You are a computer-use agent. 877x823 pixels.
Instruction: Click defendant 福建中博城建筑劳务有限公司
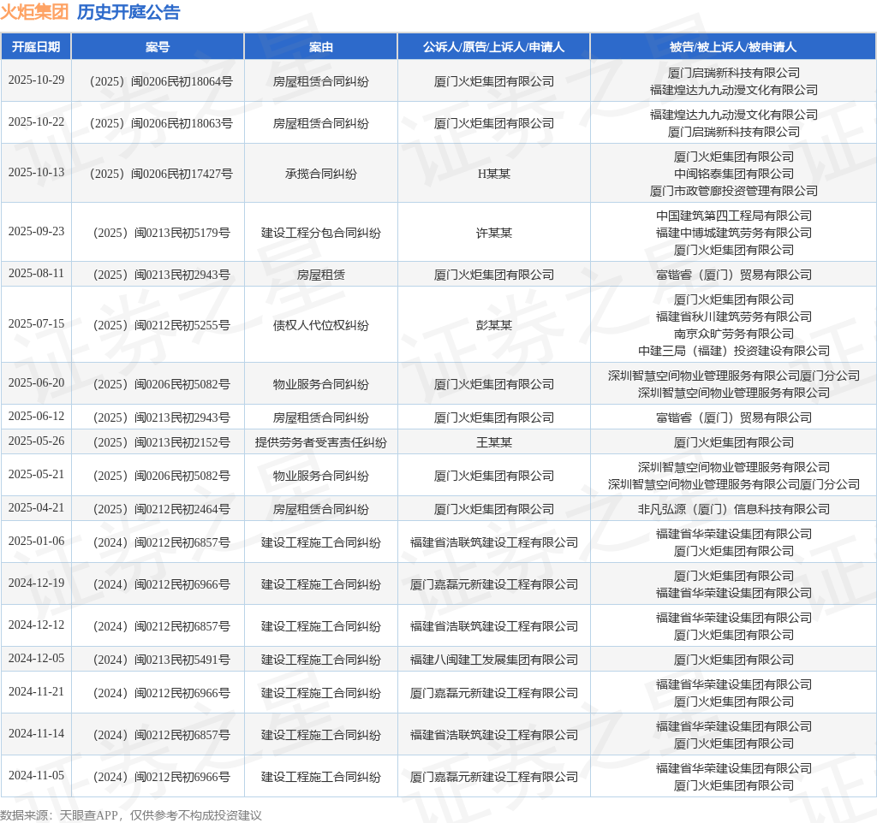coord(733,233)
